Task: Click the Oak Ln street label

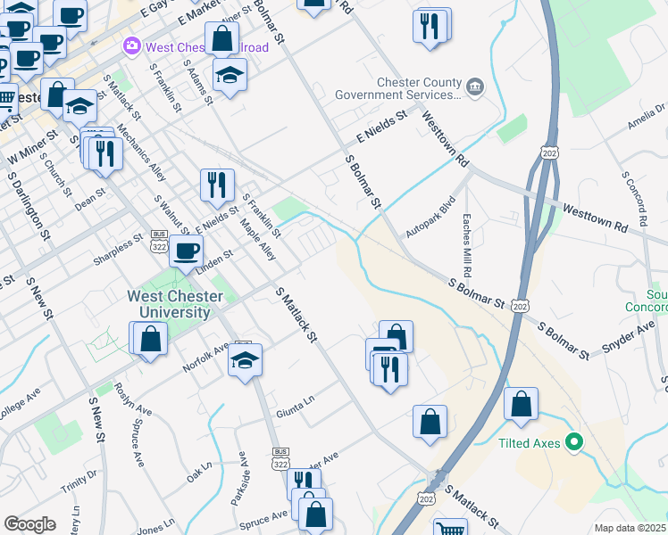Action: (199, 472)
